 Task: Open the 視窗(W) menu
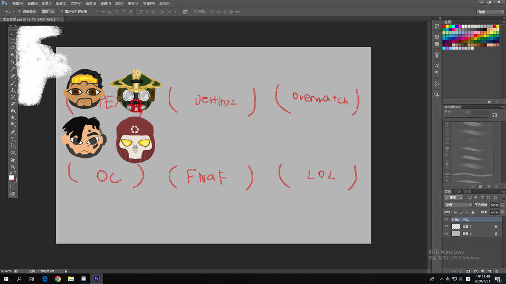pos(149,3)
